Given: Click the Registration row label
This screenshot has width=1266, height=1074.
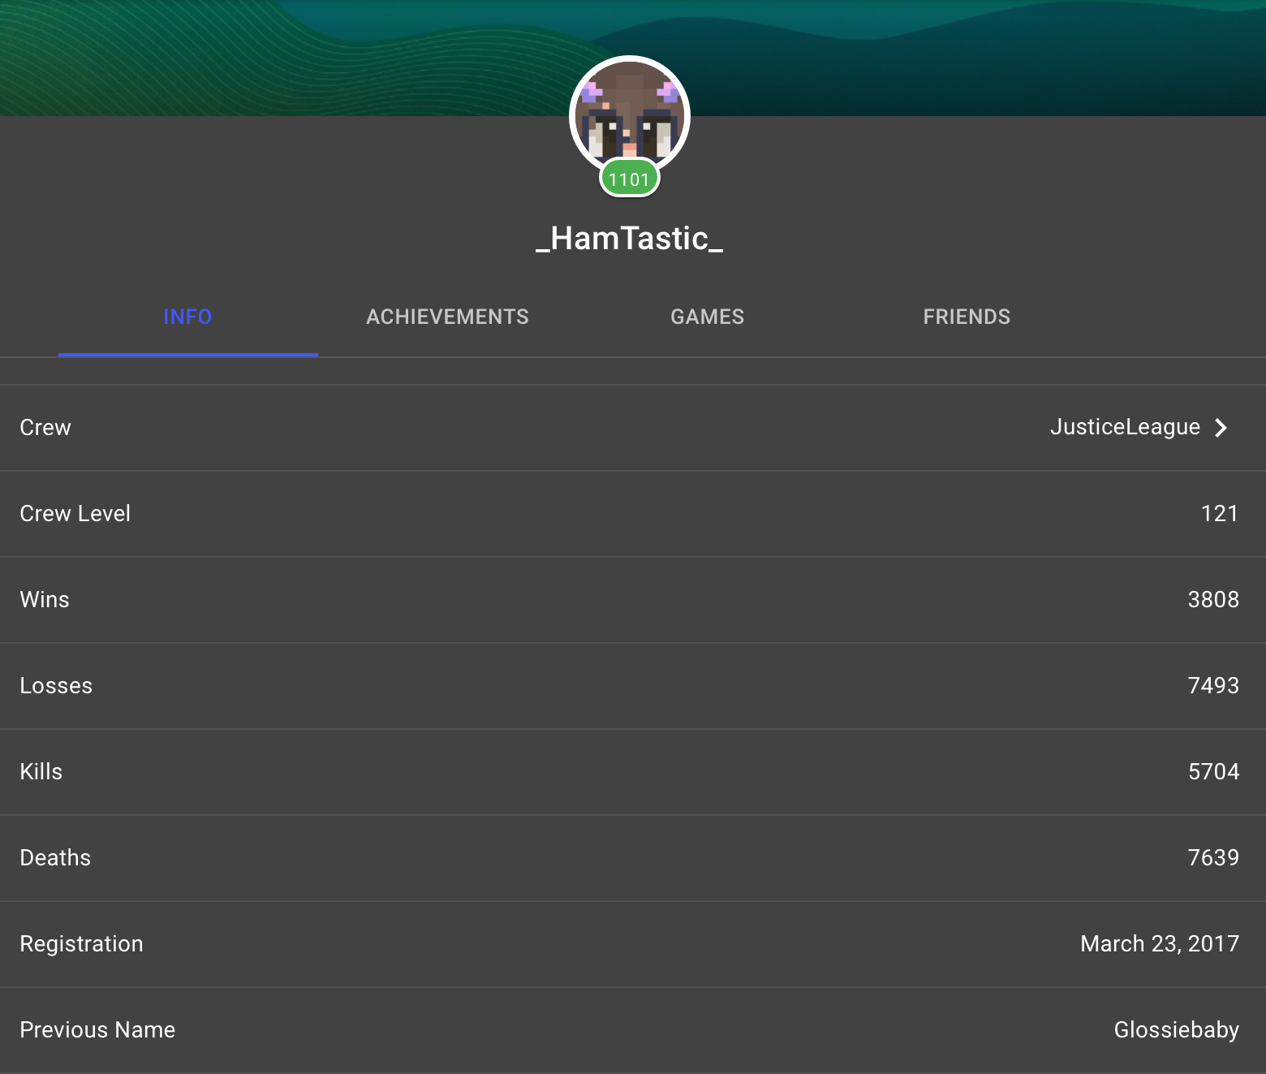Looking at the screenshot, I should 81,944.
